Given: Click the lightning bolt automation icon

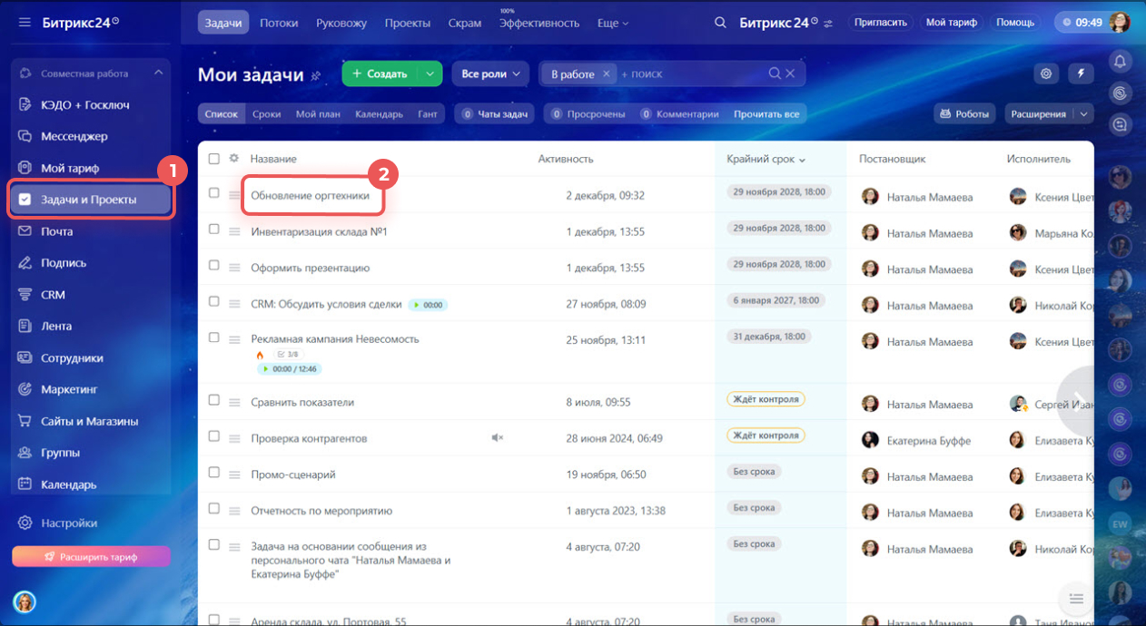Looking at the screenshot, I should click(x=1081, y=73).
